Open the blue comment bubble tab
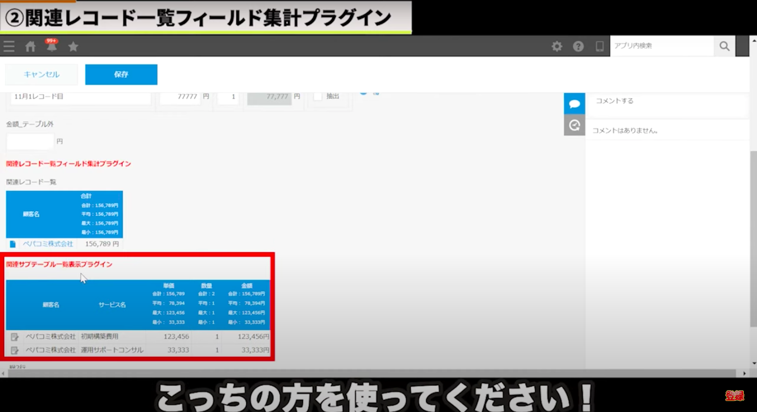Viewport: 757px width, 412px height. coord(574,104)
